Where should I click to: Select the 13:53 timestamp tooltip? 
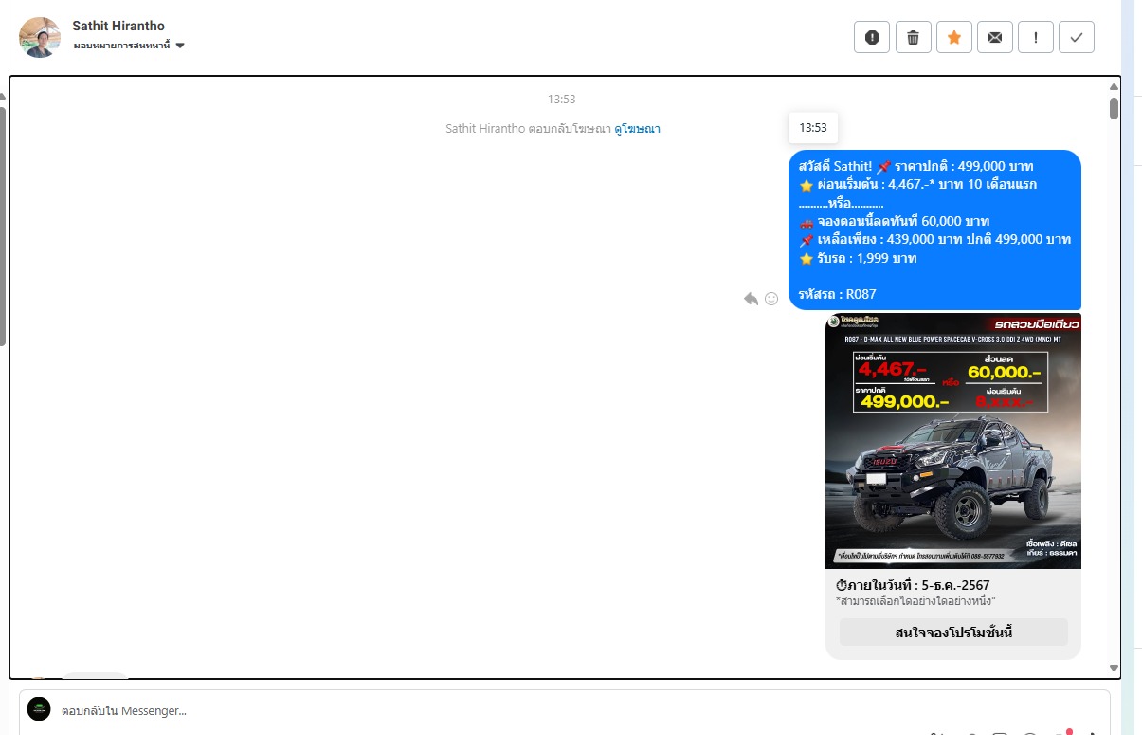pyautogui.click(x=813, y=127)
